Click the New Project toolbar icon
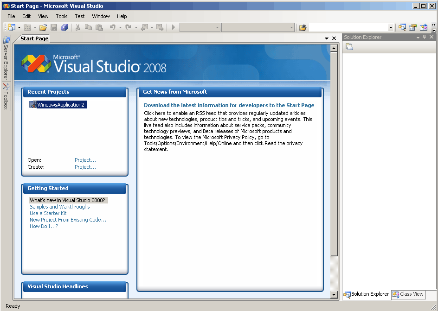The width and height of the screenshot is (438, 311). 12,27
